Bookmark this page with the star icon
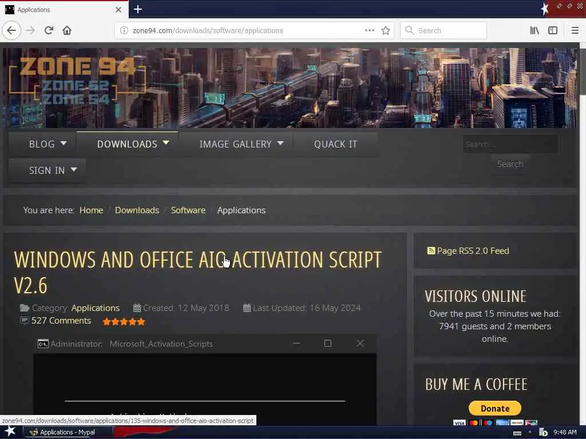 pos(386,30)
